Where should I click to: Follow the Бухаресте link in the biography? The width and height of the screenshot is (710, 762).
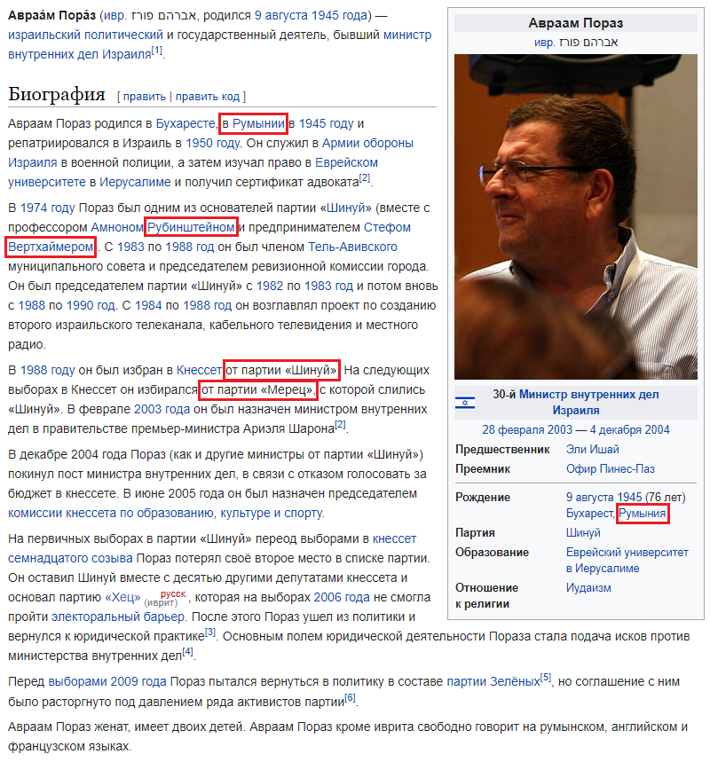[185, 123]
